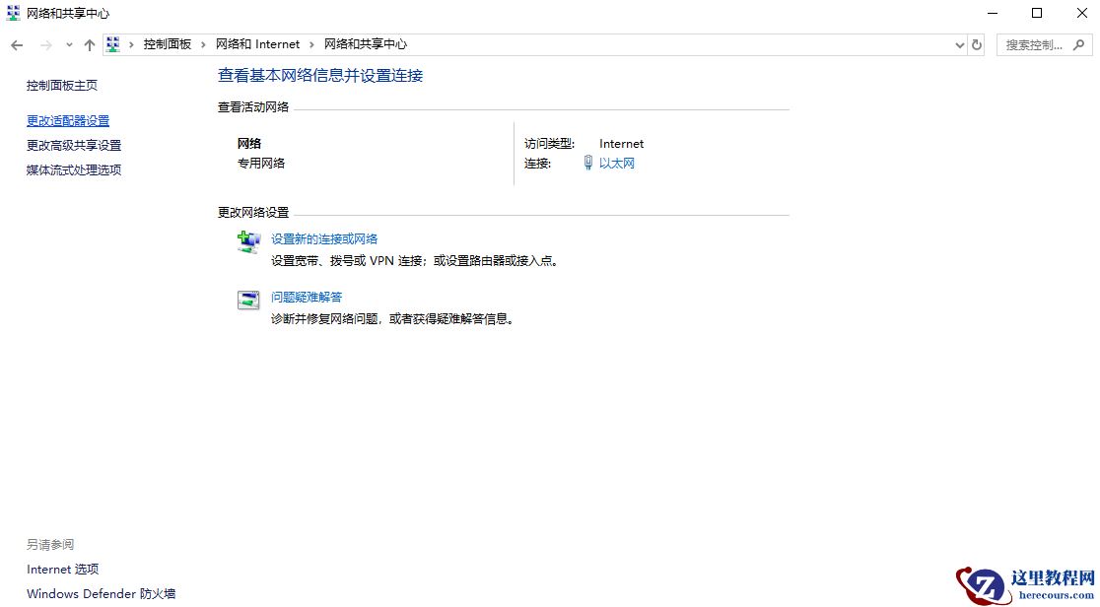Click the network icon in the address bar
This screenshot has width=1100, height=607.
tap(113, 43)
